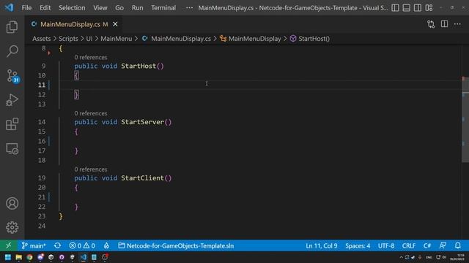The width and height of the screenshot is (469, 263).
Task: Split the editor to the right
Action: click(444, 24)
